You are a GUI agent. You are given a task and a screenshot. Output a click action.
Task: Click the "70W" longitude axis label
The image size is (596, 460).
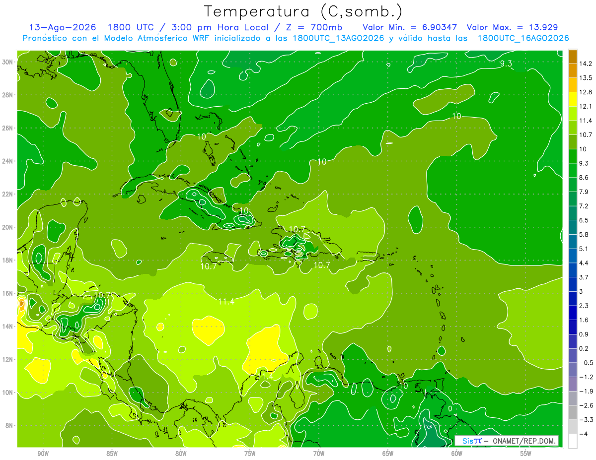point(319,454)
